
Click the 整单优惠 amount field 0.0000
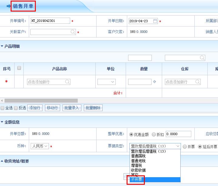click(x=179, y=134)
